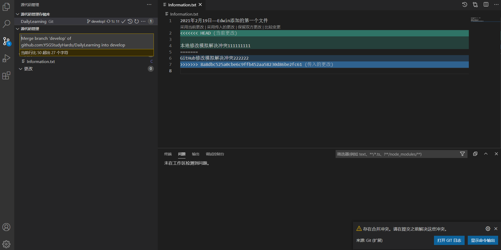
Task: Switch to the 调试控制台 panel tab
Action: (215, 154)
